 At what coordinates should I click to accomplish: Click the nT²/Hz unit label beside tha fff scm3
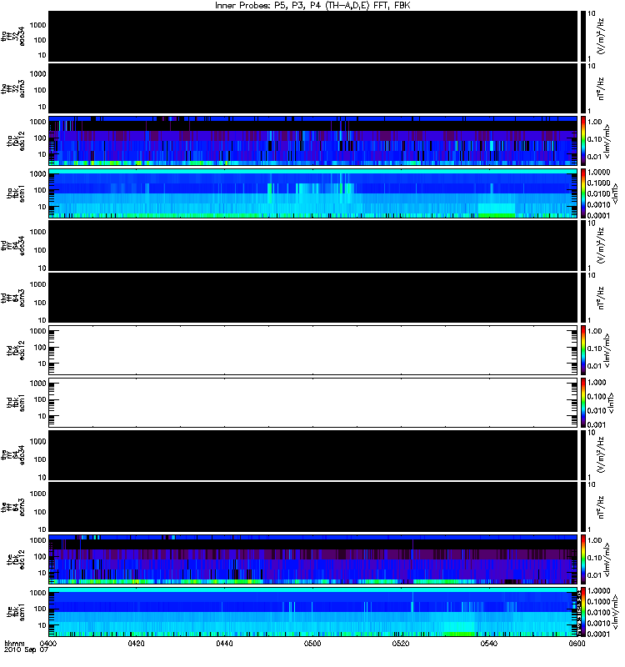click(602, 88)
